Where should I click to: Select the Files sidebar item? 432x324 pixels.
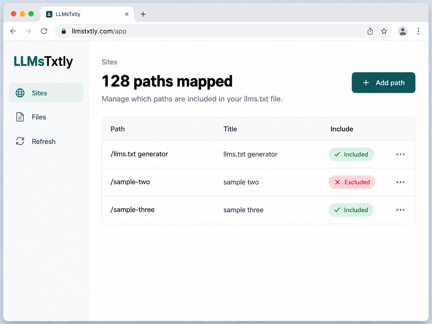[x=46, y=117]
